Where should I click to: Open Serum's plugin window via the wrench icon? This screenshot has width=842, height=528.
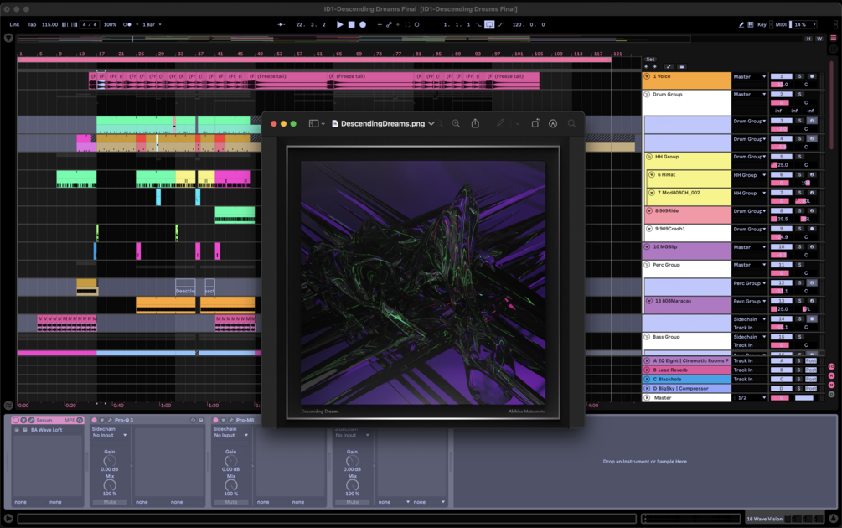click(31, 420)
